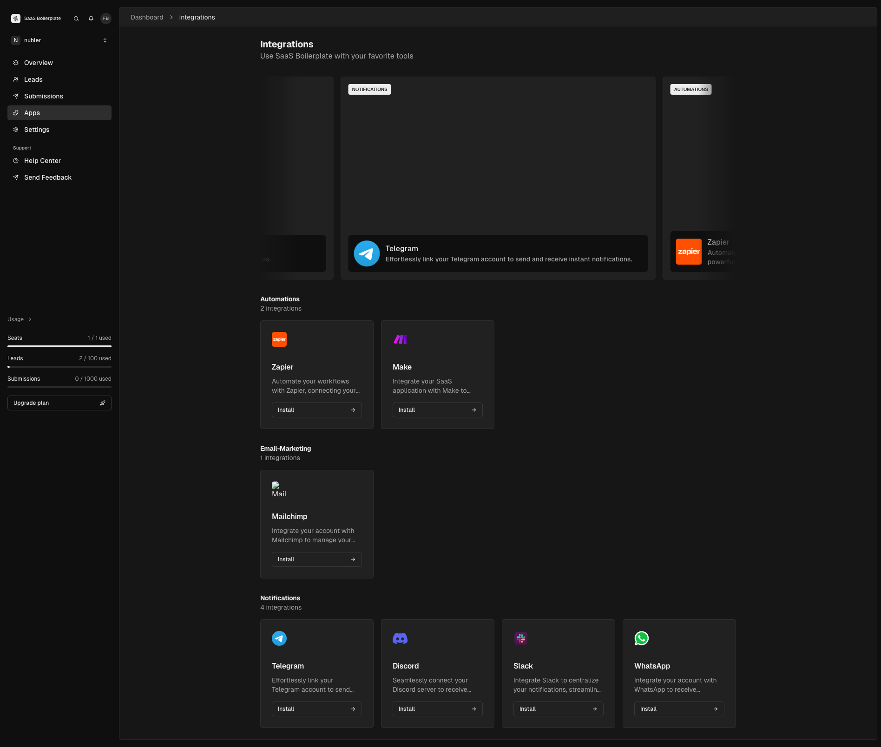Click the Upgrade plan button
881x747 pixels.
[x=59, y=403]
